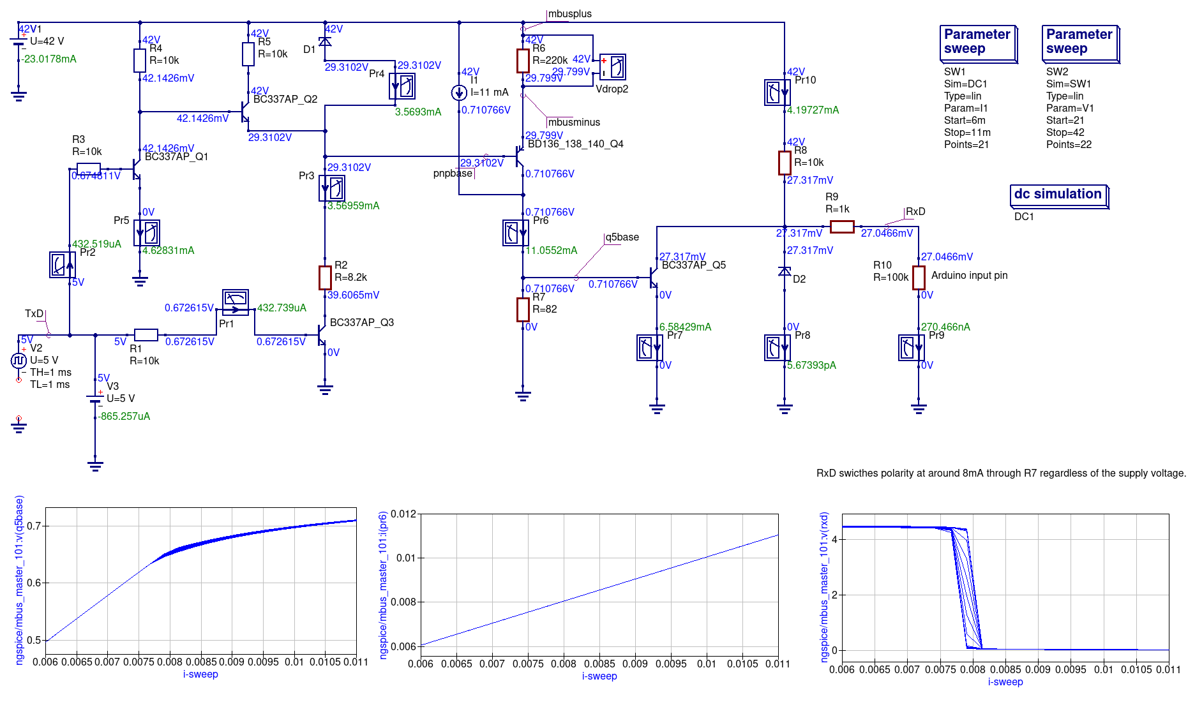
Task: Click the dc simulation block
Action: [1058, 195]
